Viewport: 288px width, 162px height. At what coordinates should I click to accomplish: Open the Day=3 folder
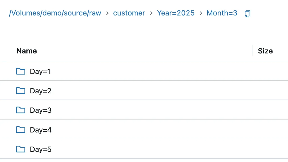tap(40, 110)
